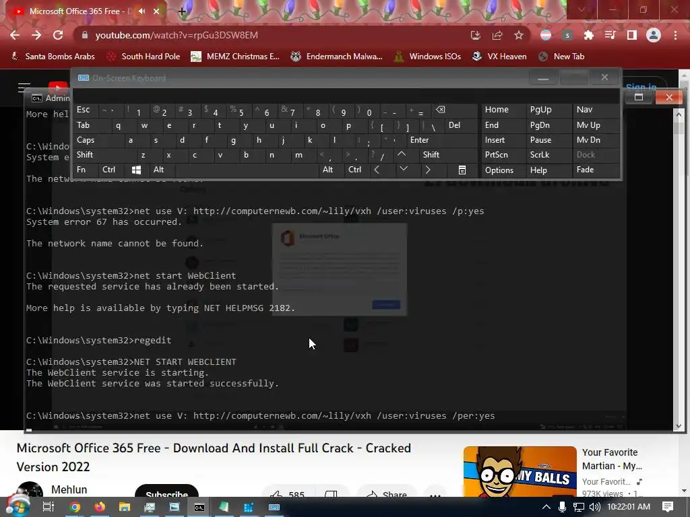Open volume control in system tray
This screenshot has width=690, height=517.
pos(594,507)
